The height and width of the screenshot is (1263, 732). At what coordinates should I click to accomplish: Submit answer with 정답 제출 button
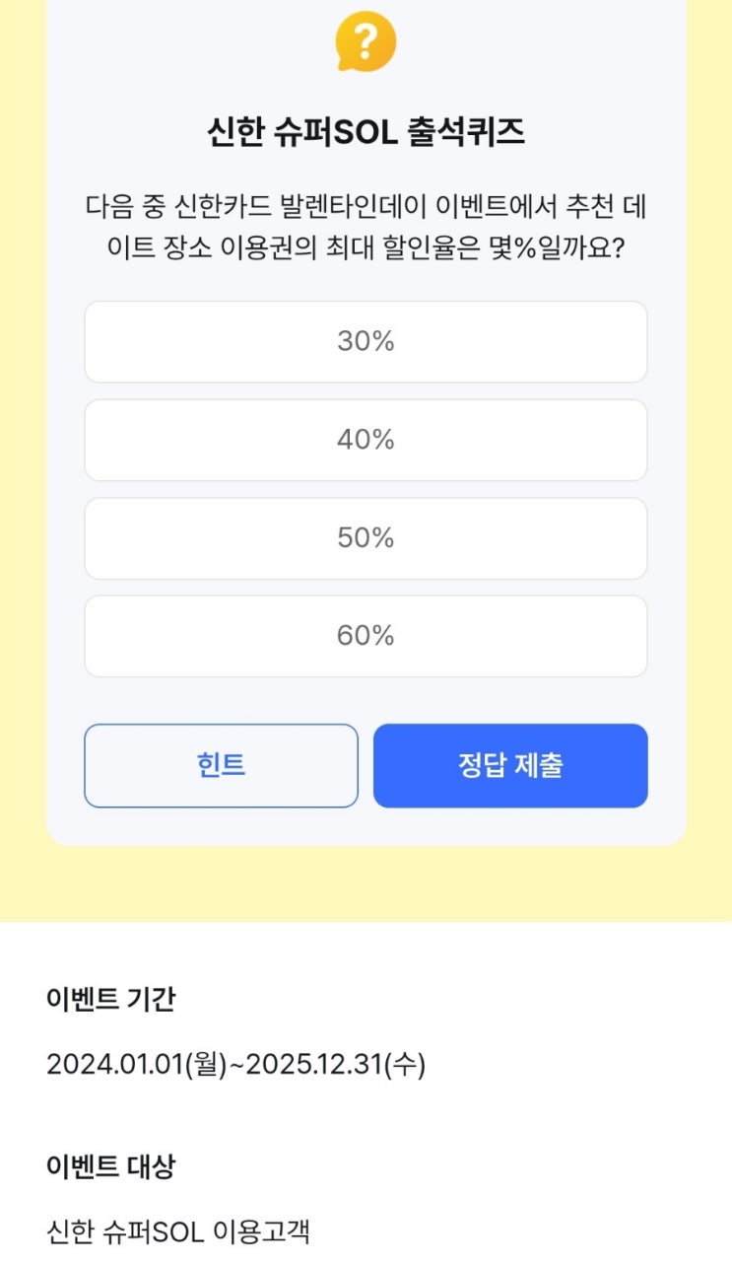510,766
